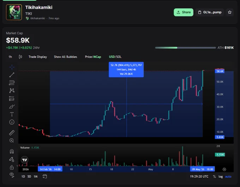
Task: Favorite the token with the star icon
Action: (x=230, y=12)
